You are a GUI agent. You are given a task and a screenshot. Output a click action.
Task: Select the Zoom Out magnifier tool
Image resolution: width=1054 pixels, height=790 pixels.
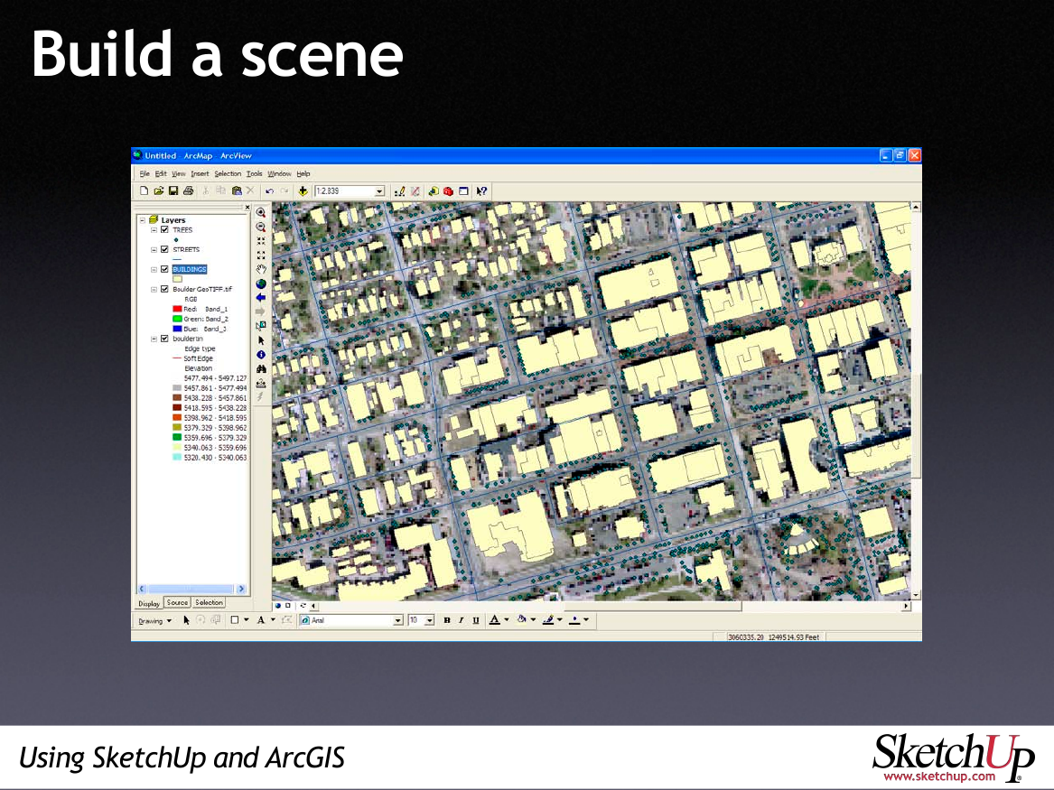[261, 227]
